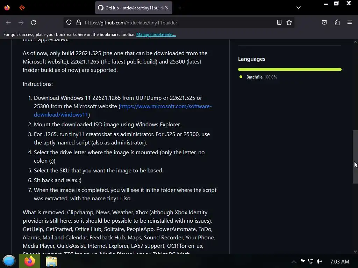
Task: Click the page vertical scrollbar thumb
Action: point(355,157)
